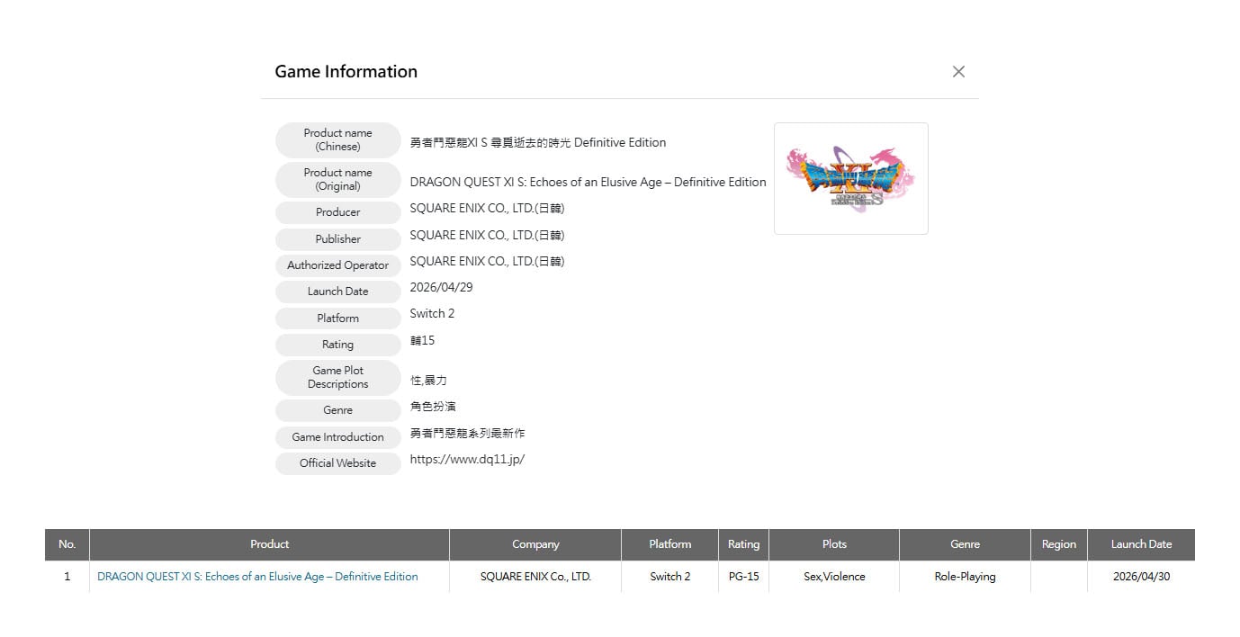This screenshot has height=637, width=1240.
Task: Close the Game Information dialog
Action: click(958, 71)
